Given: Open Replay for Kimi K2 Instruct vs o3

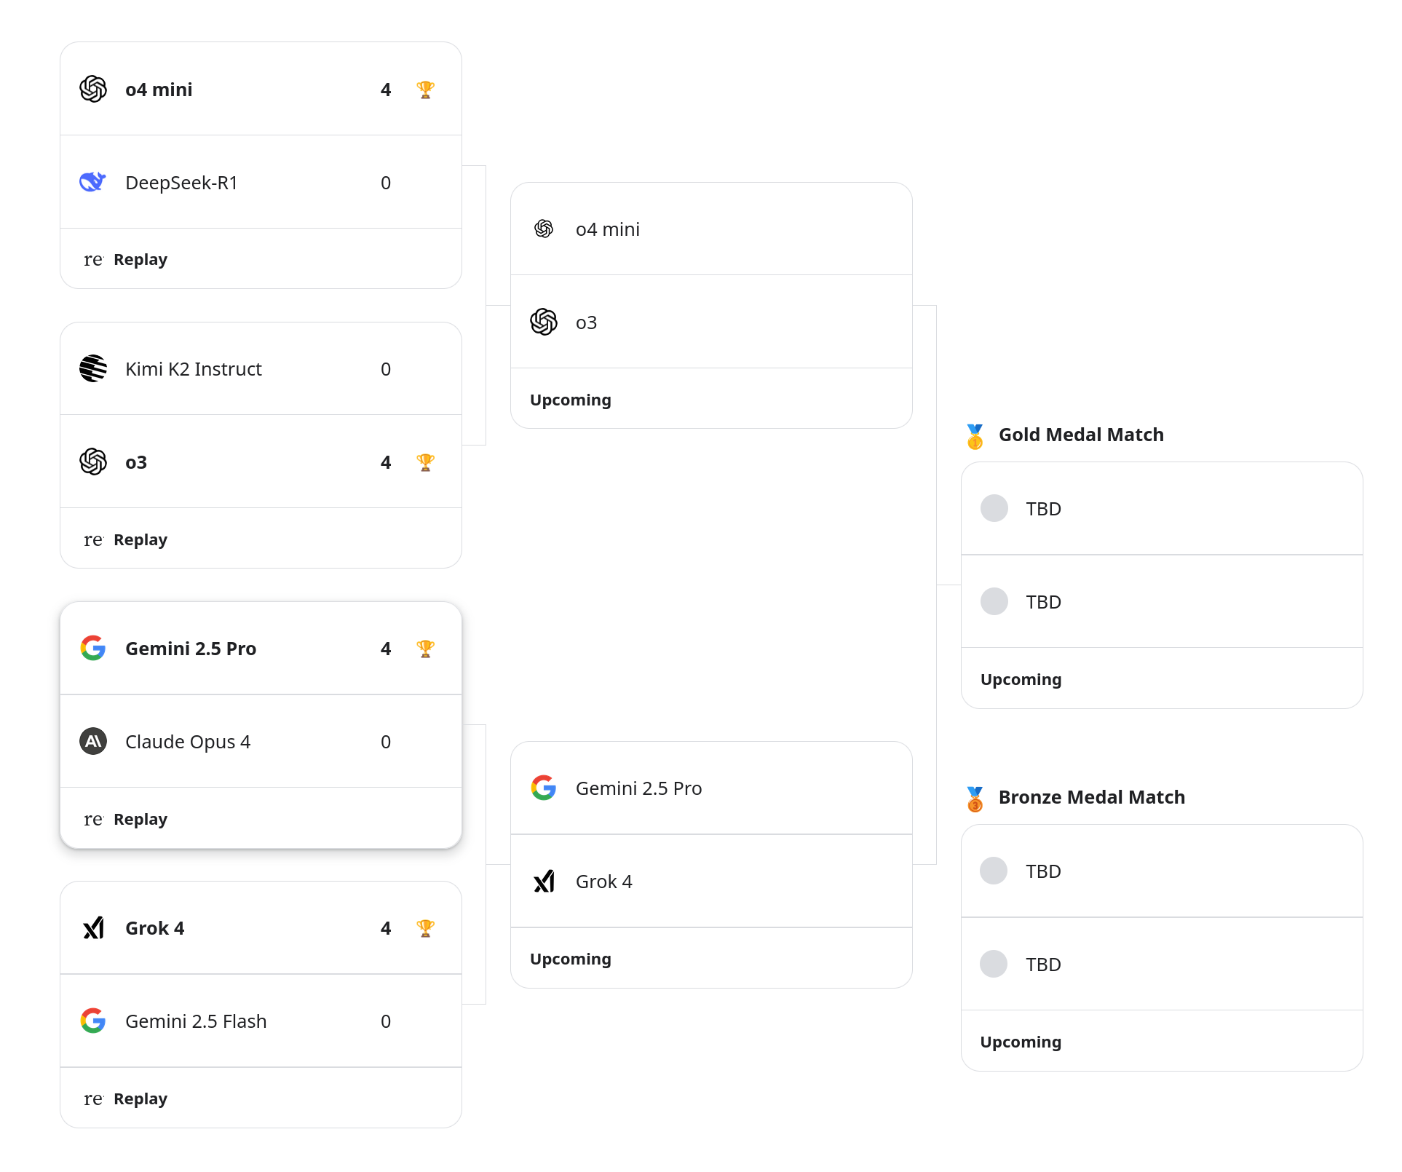Looking at the screenshot, I should (x=140, y=540).
